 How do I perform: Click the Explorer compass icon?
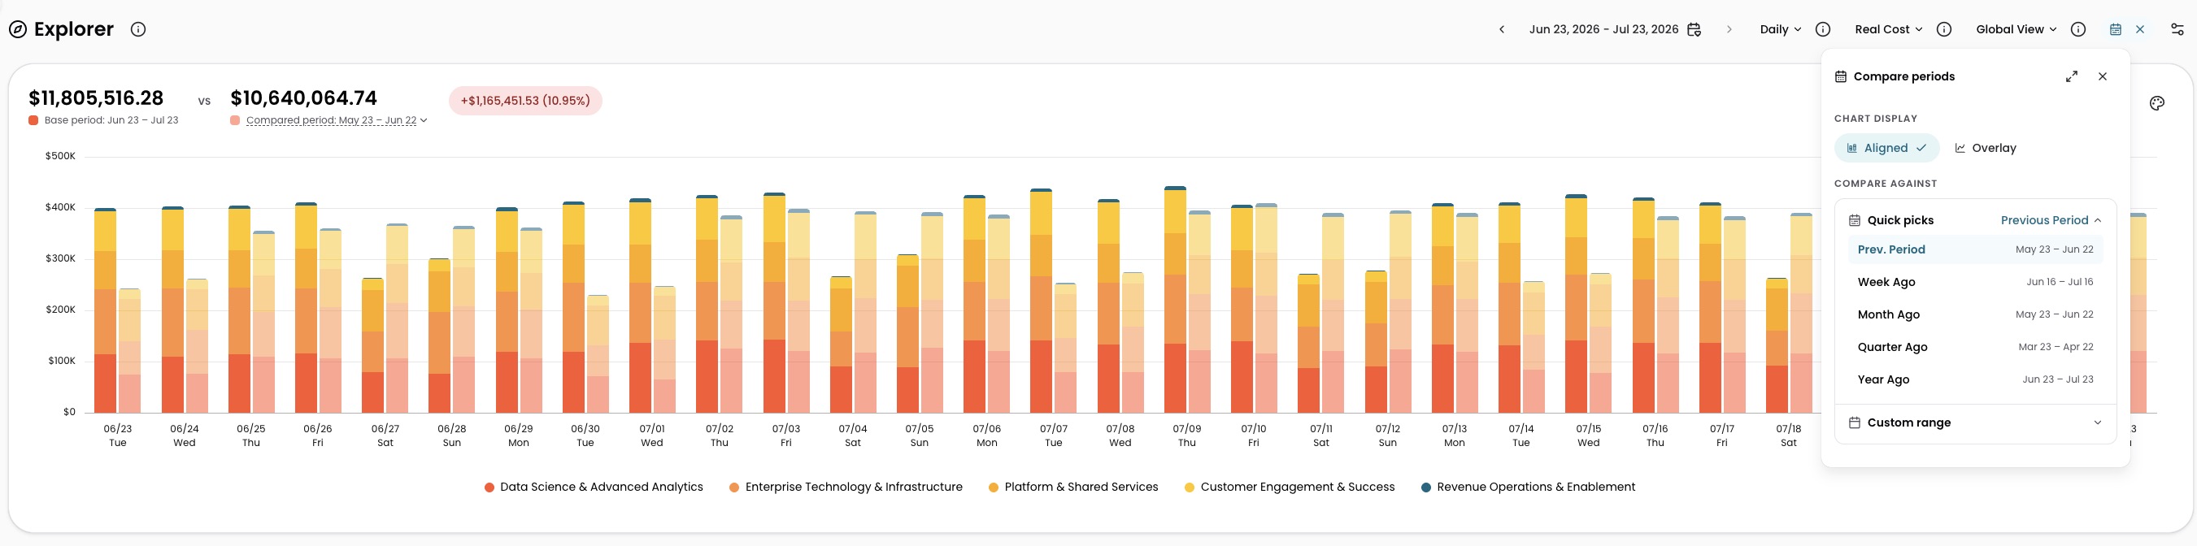point(18,30)
